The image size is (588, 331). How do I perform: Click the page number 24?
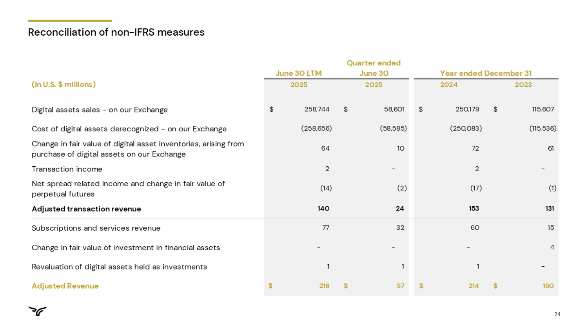pyautogui.click(x=557, y=314)
